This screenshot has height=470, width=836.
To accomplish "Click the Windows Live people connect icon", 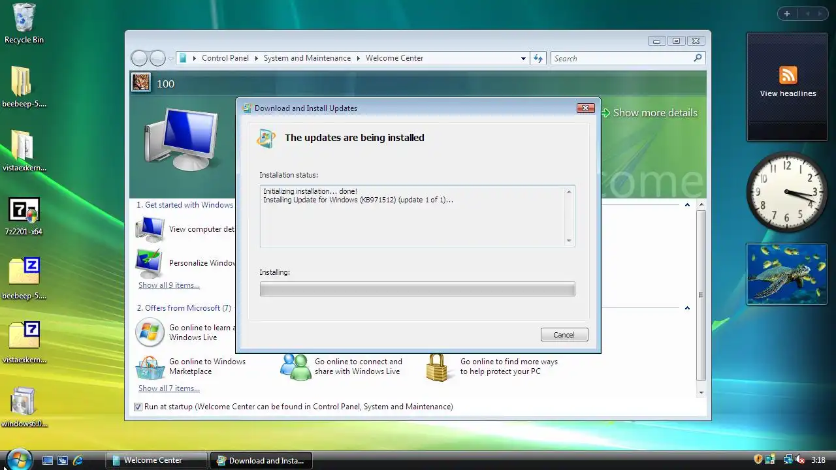I will [295, 367].
